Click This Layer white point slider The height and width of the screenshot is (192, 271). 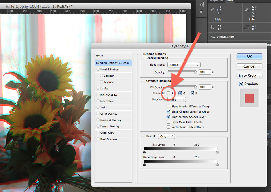click(217, 152)
